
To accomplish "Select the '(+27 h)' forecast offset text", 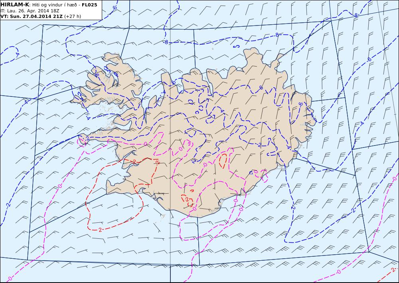I will coord(73,16).
